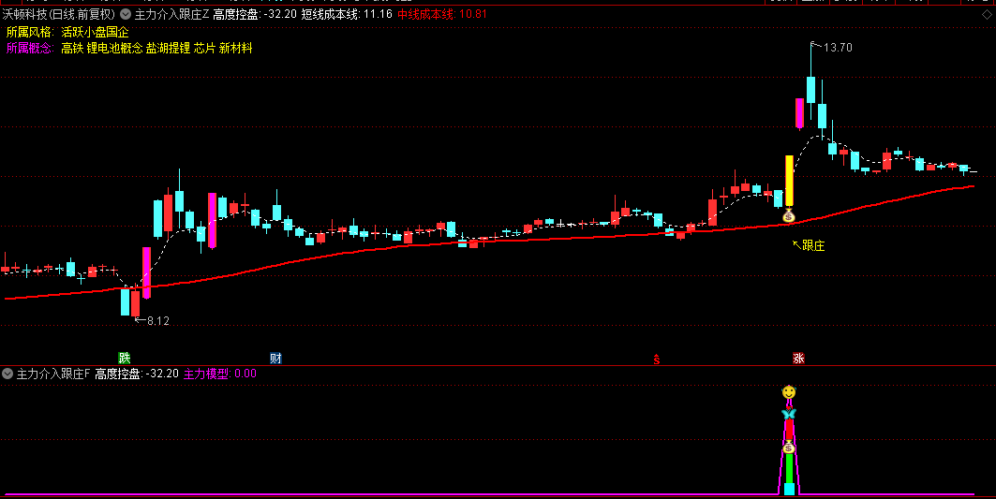The width and height of the screenshot is (996, 499).
Task: Click the 高度控盘: -32.20 value in main chart header
Action: [255, 14]
